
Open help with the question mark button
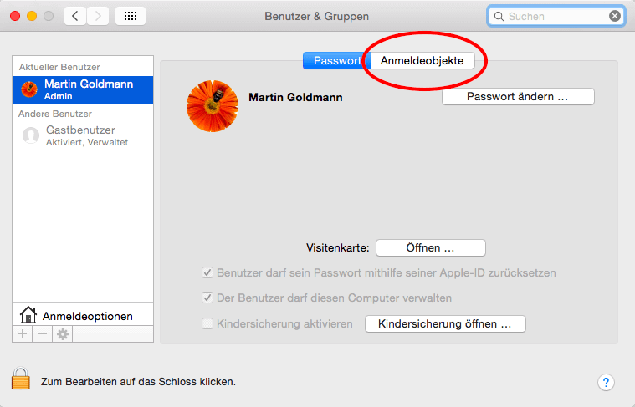click(606, 382)
